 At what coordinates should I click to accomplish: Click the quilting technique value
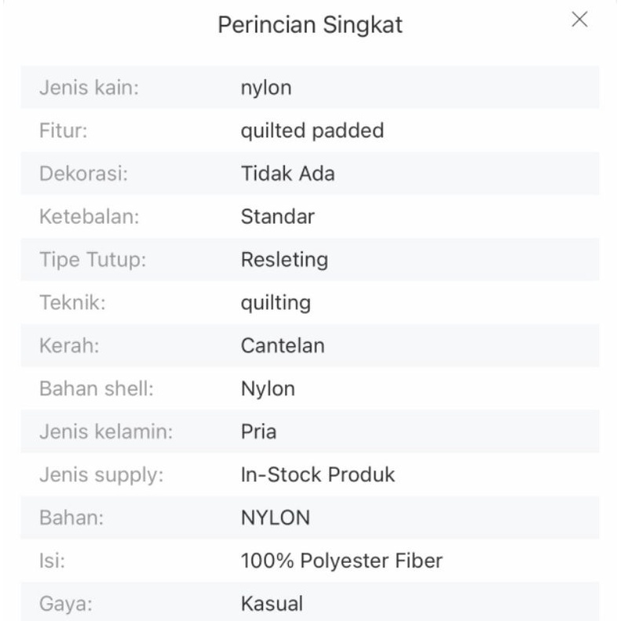tap(276, 302)
